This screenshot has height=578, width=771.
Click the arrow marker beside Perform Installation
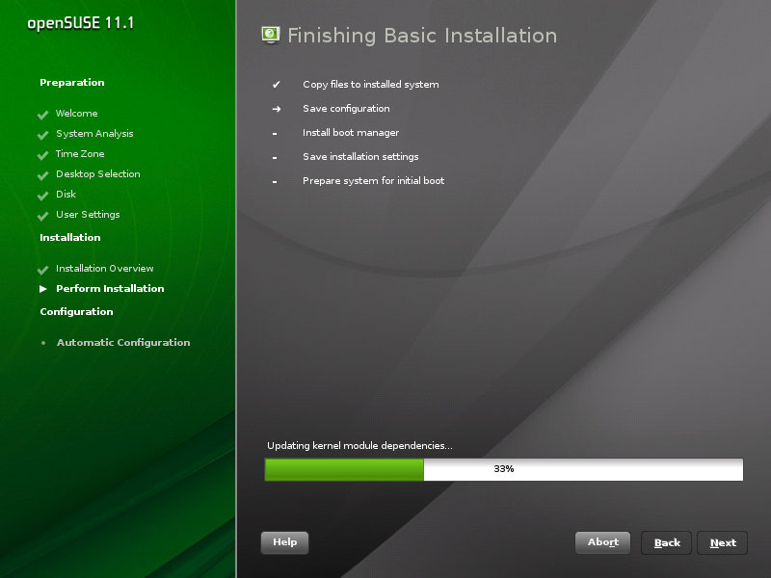(43, 289)
